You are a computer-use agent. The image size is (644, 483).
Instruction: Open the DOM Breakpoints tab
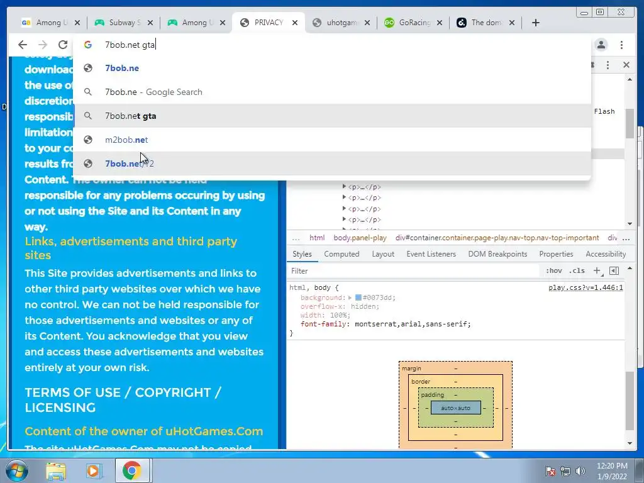498,254
